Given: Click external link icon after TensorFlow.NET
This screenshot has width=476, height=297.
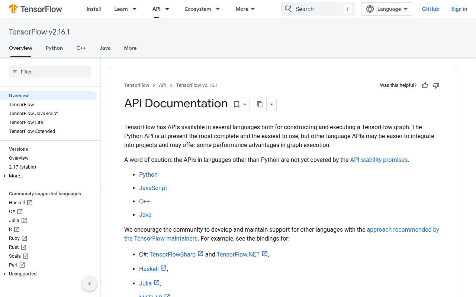Looking at the screenshot, I should tap(265, 254).
